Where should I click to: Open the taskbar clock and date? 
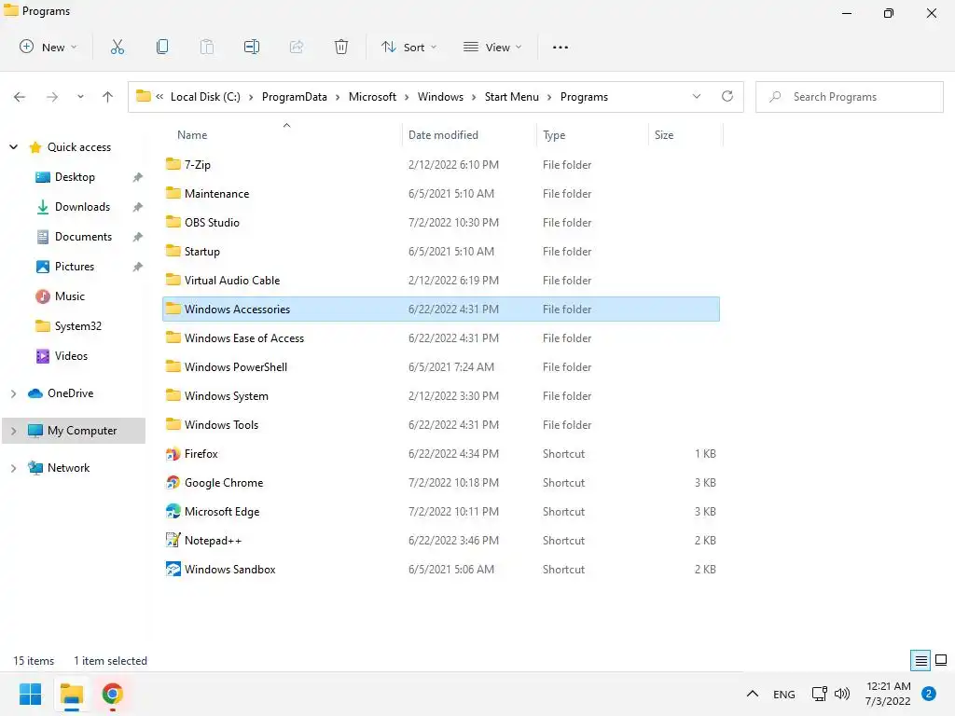point(888,694)
